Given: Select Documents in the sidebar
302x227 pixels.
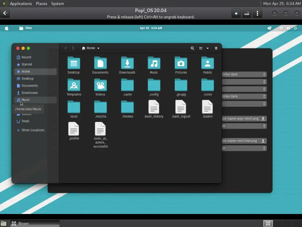Looking at the screenshot, I should tap(35, 86).
